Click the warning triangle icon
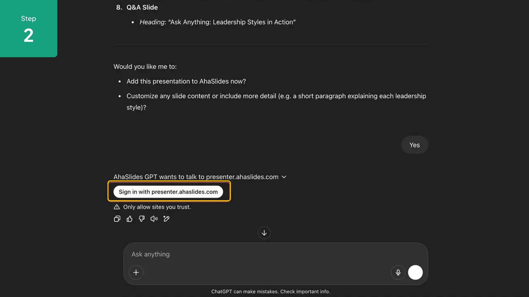 click(x=117, y=207)
